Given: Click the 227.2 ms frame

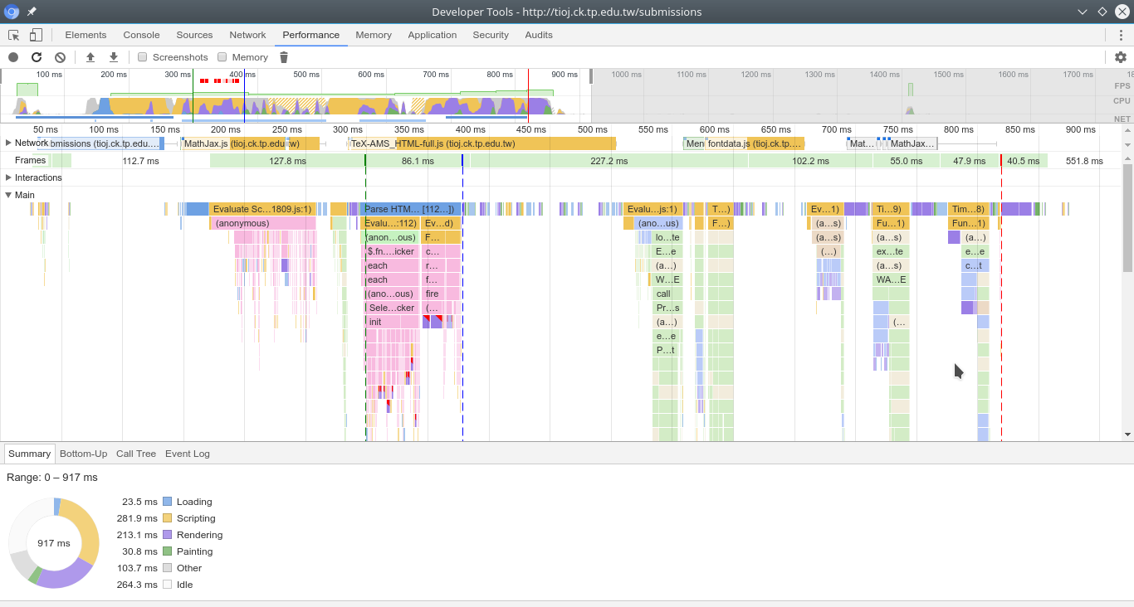Looking at the screenshot, I should [x=609, y=161].
